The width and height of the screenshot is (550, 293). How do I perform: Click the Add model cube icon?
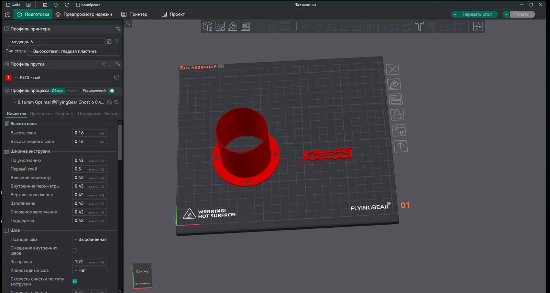207,26
